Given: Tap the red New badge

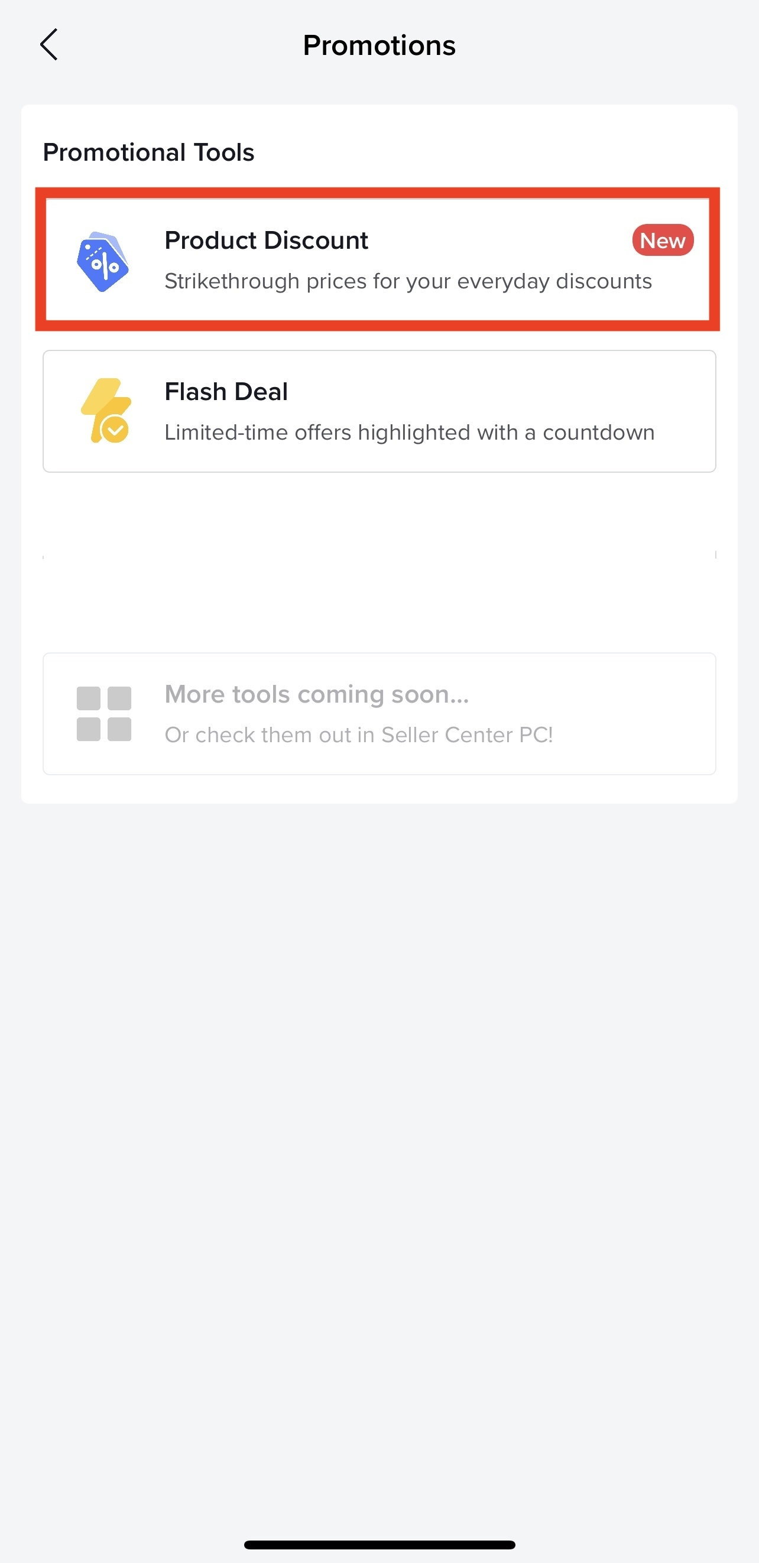Looking at the screenshot, I should tap(662, 241).
